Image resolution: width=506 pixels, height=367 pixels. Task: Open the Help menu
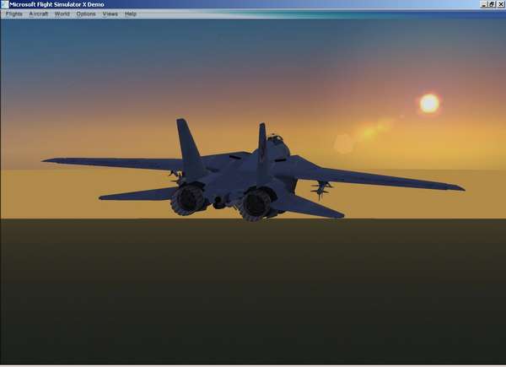pyautogui.click(x=131, y=13)
